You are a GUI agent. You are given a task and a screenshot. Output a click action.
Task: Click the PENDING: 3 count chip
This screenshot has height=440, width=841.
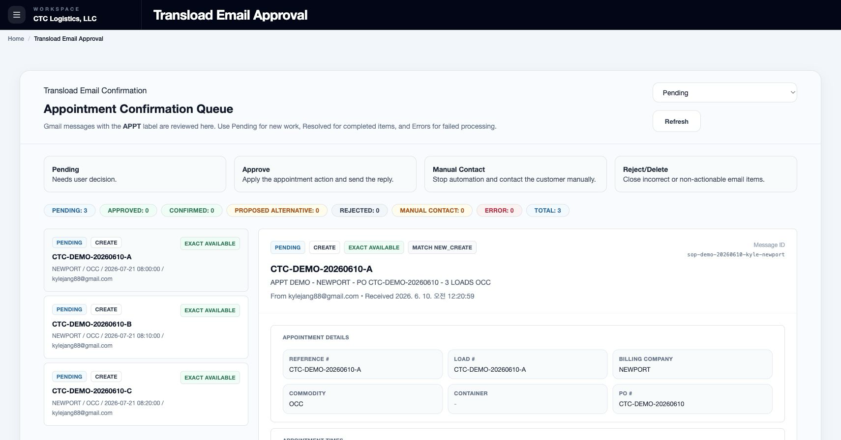point(69,211)
